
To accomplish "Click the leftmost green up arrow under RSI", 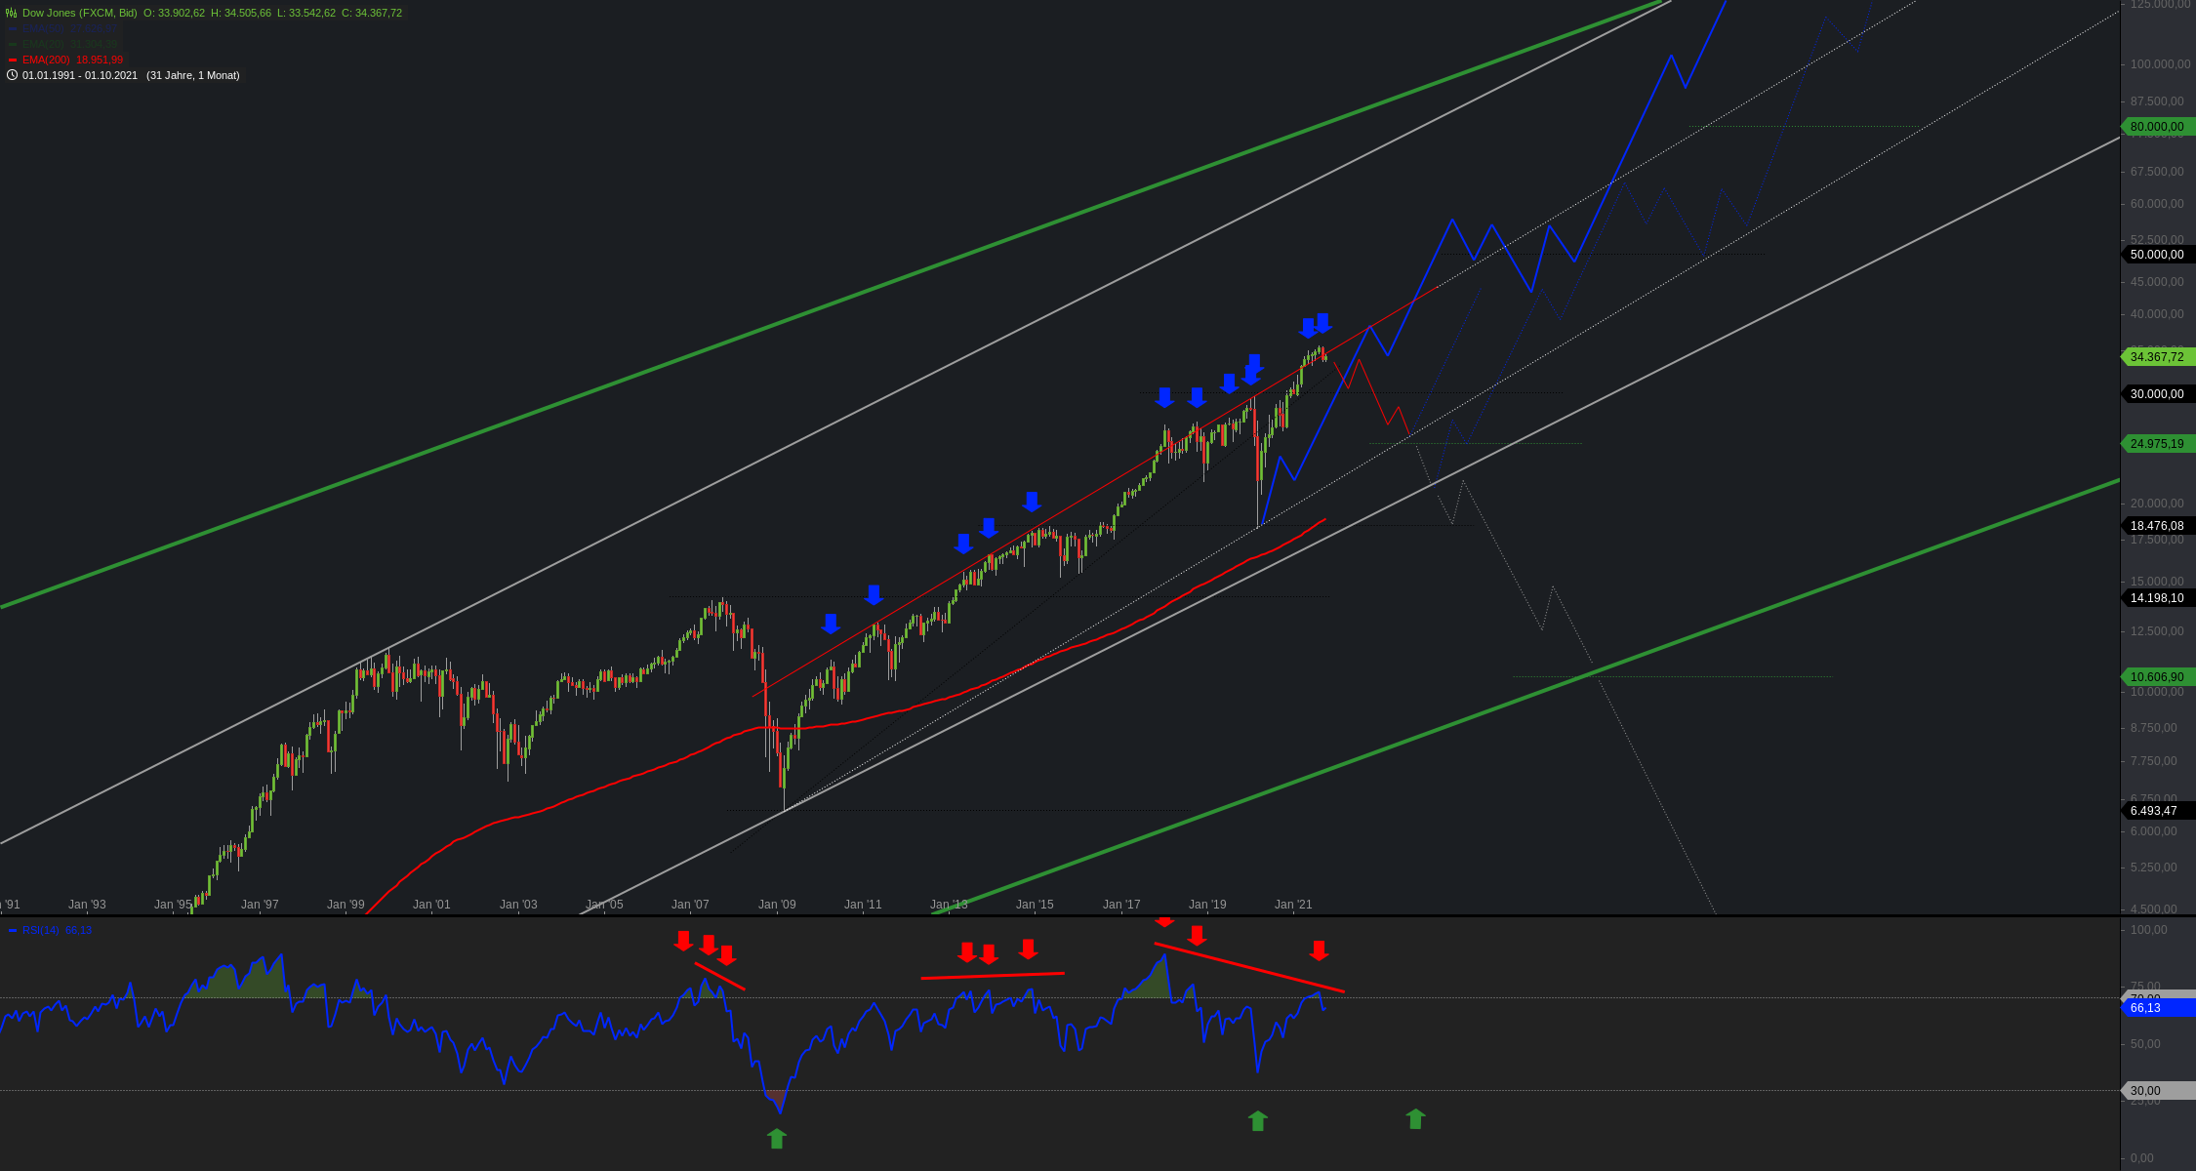I will point(776,1138).
